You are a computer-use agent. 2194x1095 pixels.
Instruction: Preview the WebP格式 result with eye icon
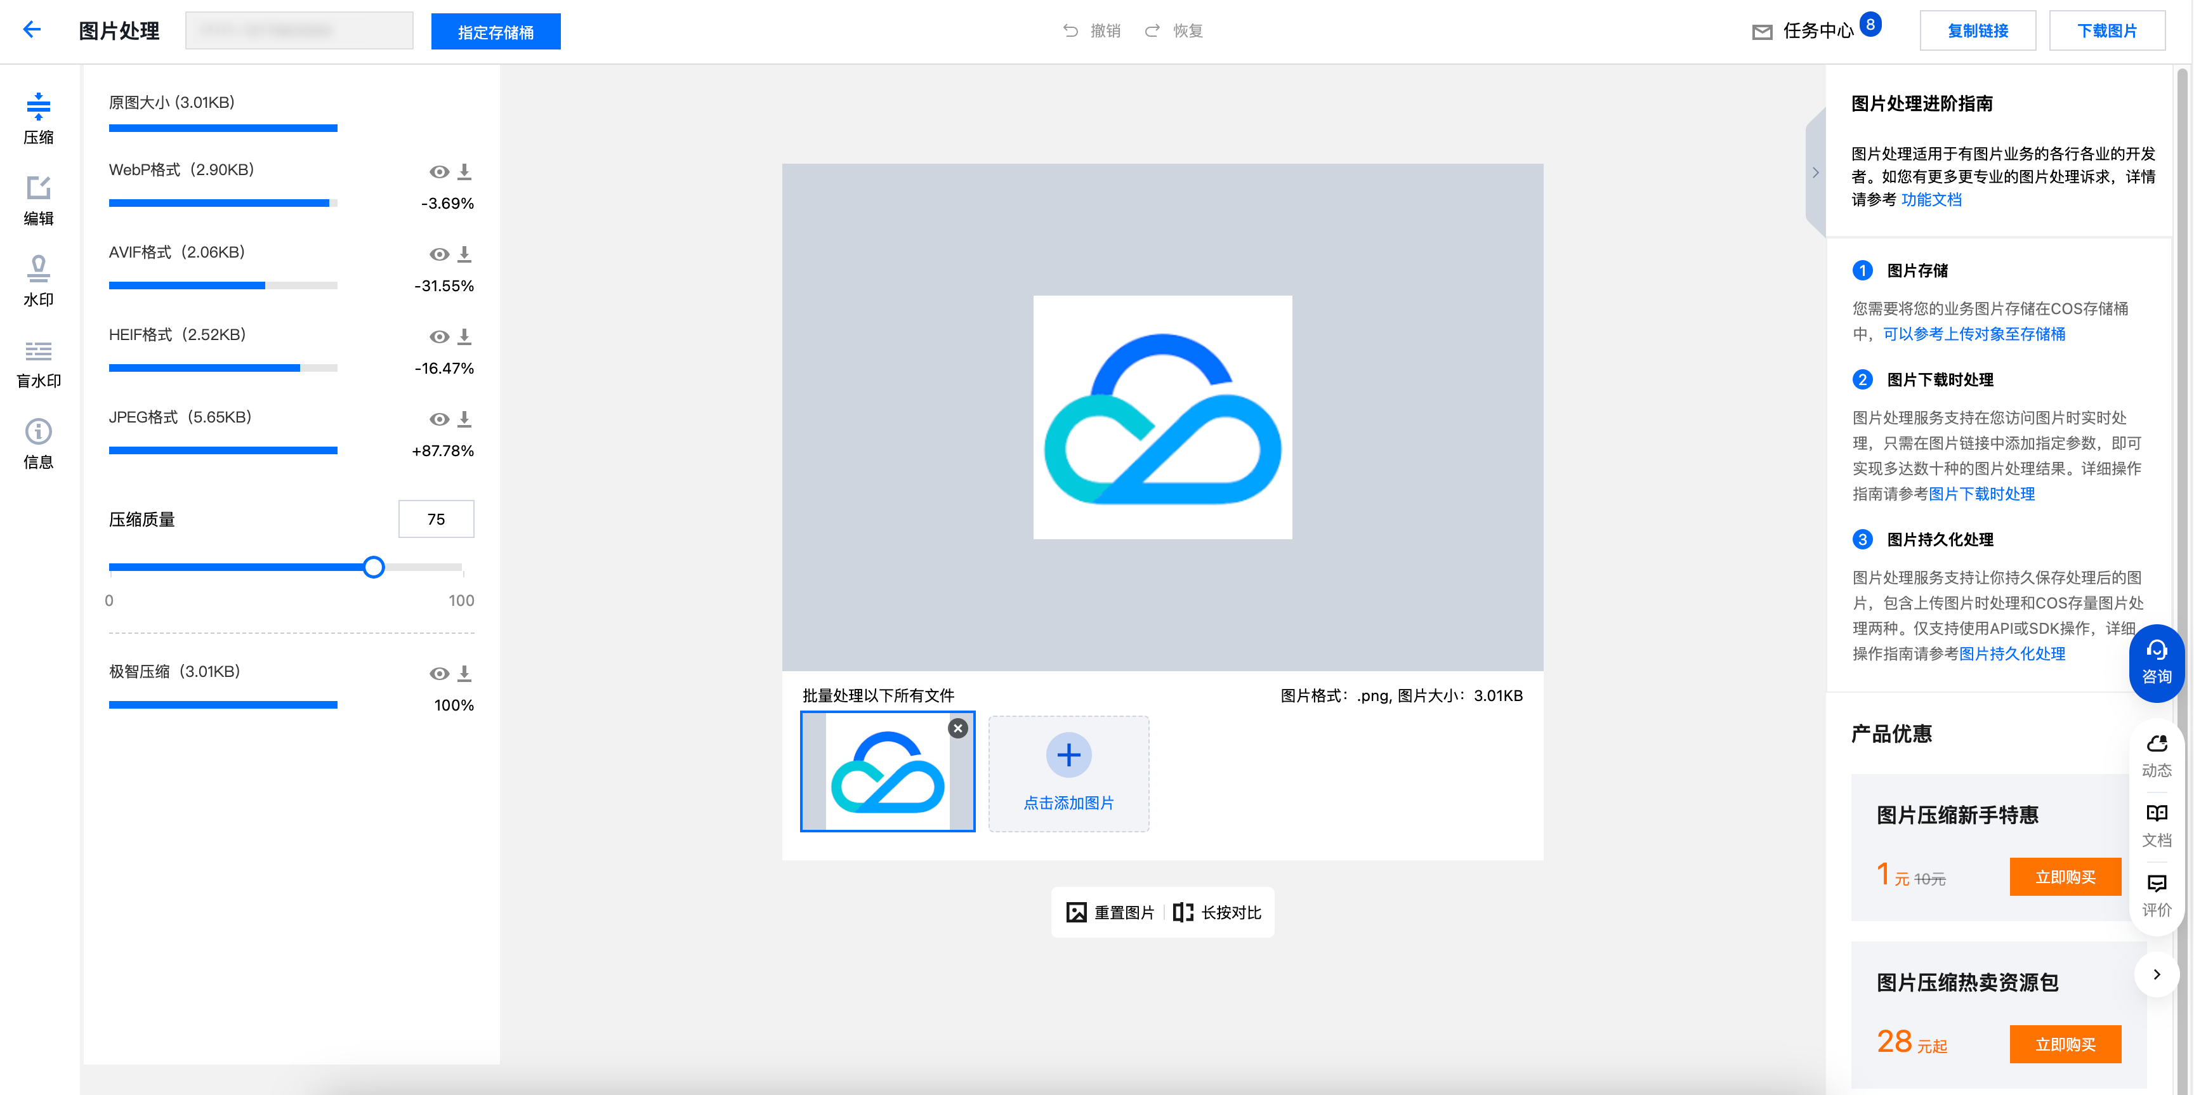440,171
